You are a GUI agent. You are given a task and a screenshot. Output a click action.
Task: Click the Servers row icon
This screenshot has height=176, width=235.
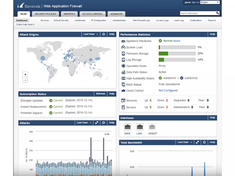tap(123, 107)
